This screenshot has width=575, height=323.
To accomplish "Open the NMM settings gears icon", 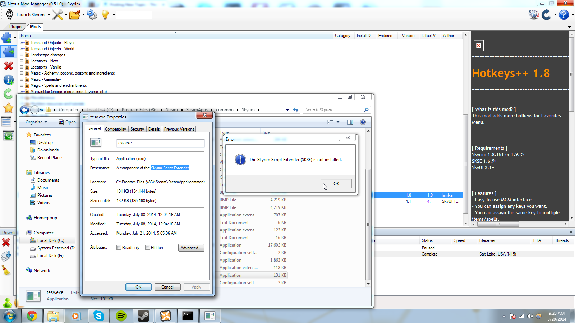I will (x=92, y=15).
